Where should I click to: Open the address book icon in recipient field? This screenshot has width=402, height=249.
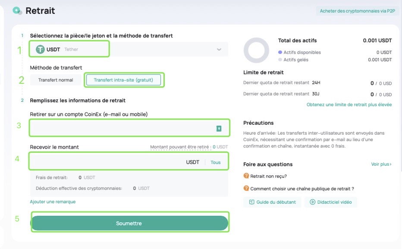coord(219,128)
